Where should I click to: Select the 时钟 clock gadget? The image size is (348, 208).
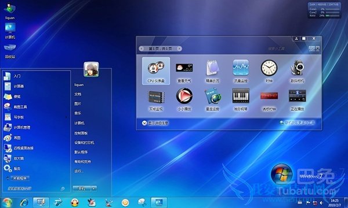click(269, 71)
